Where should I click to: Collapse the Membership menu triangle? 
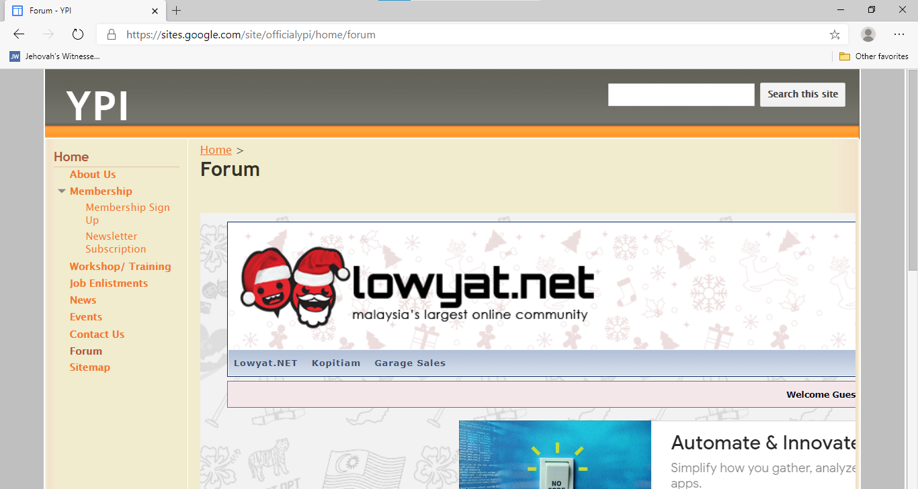pyautogui.click(x=62, y=191)
